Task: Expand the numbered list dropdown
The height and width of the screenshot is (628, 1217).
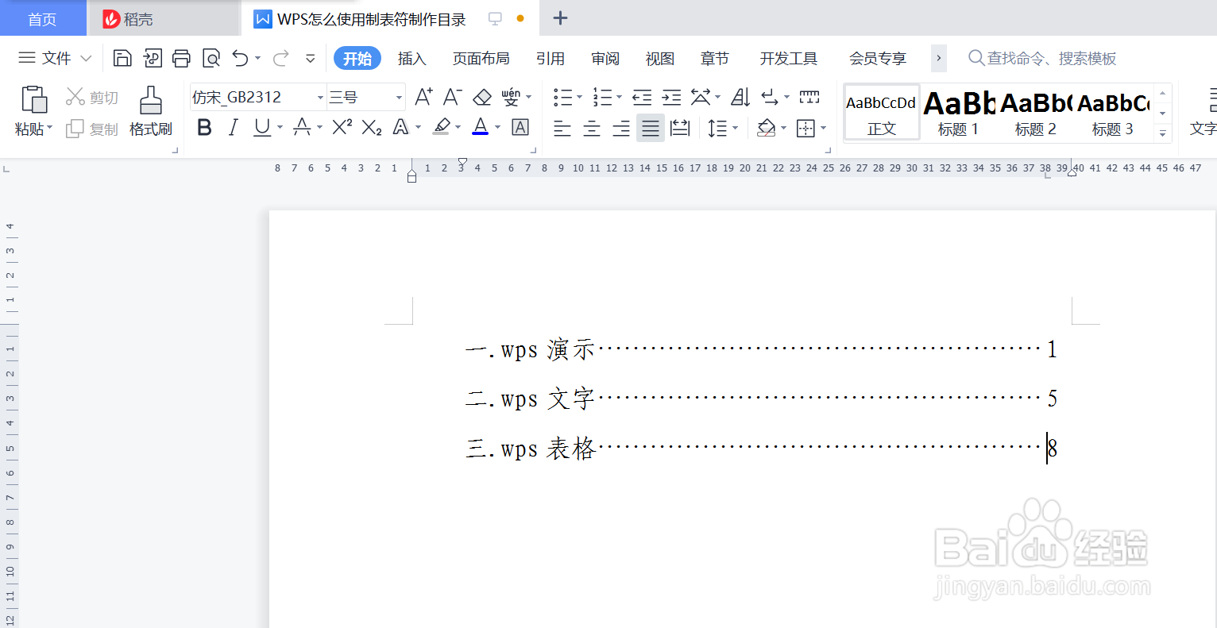Action: 619,98
